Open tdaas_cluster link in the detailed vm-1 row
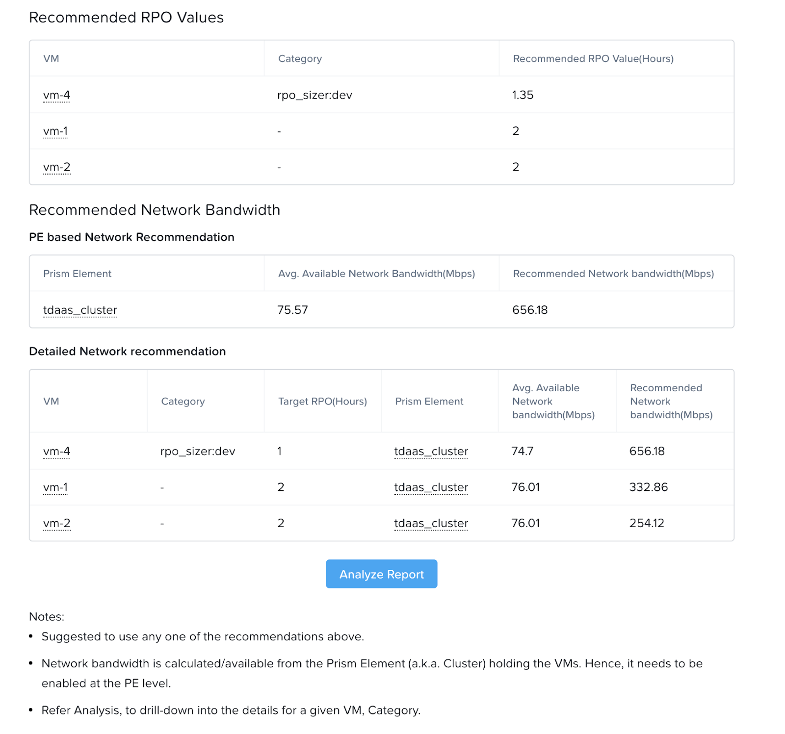 click(x=431, y=487)
